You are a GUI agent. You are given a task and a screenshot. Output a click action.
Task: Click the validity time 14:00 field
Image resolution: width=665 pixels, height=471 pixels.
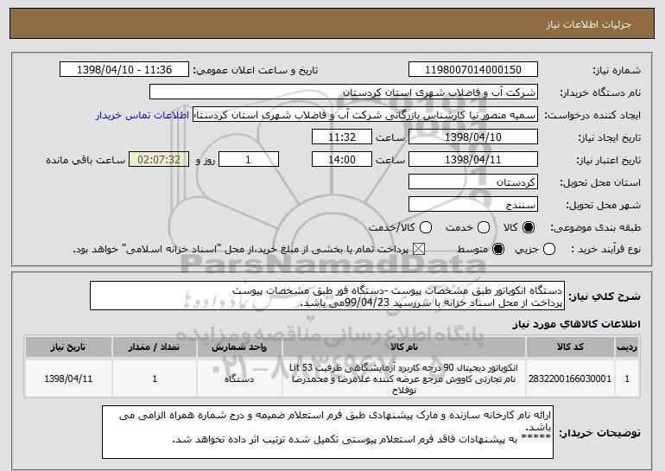[342, 160]
